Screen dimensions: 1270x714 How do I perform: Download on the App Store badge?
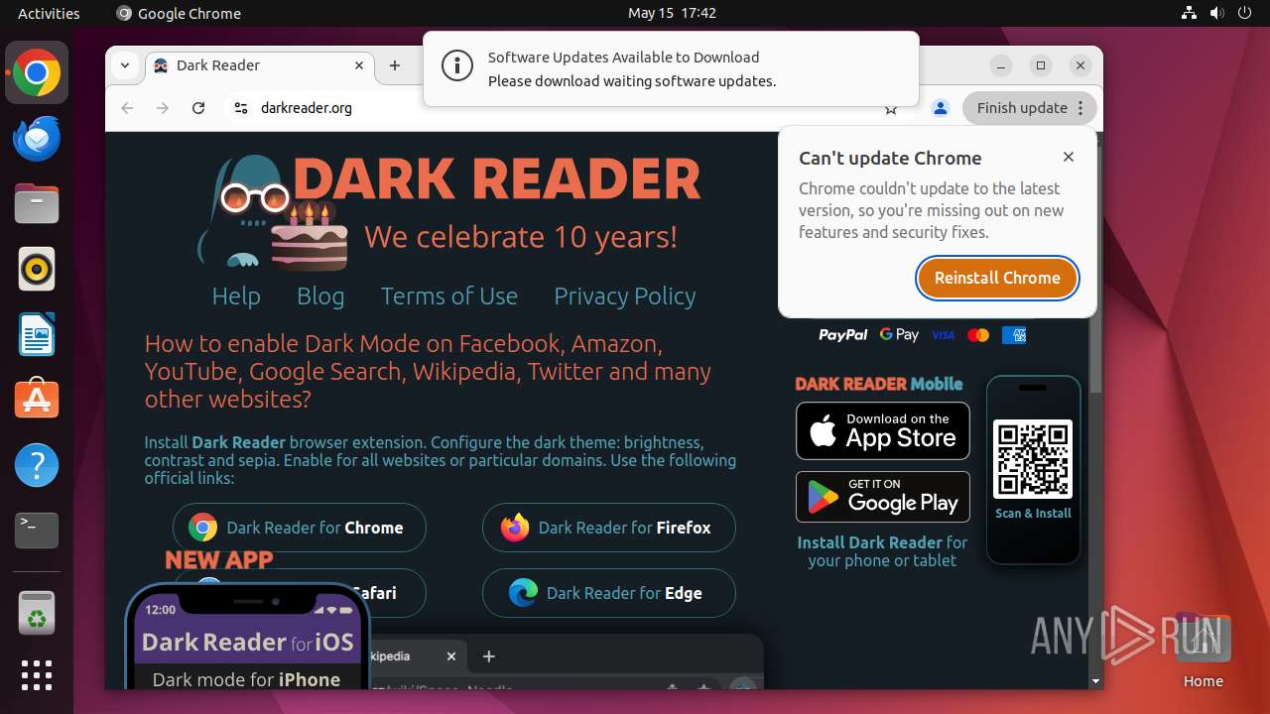(x=883, y=430)
